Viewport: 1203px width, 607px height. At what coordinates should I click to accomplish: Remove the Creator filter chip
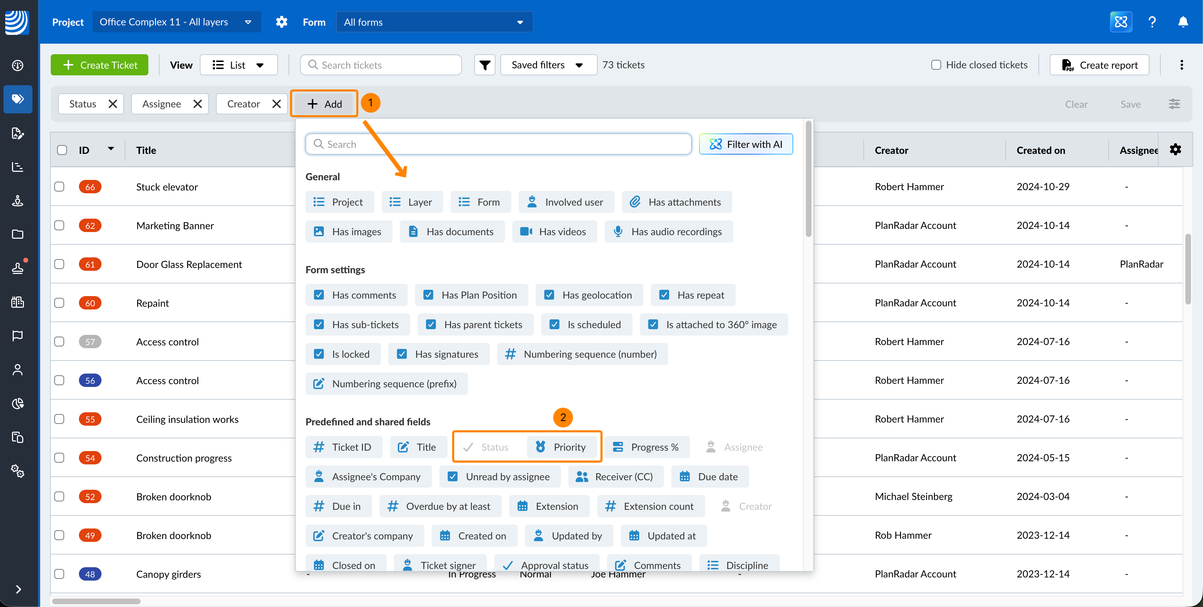click(x=277, y=104)
